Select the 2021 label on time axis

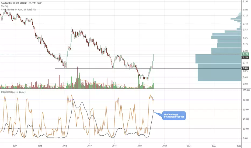click(189, 146)
